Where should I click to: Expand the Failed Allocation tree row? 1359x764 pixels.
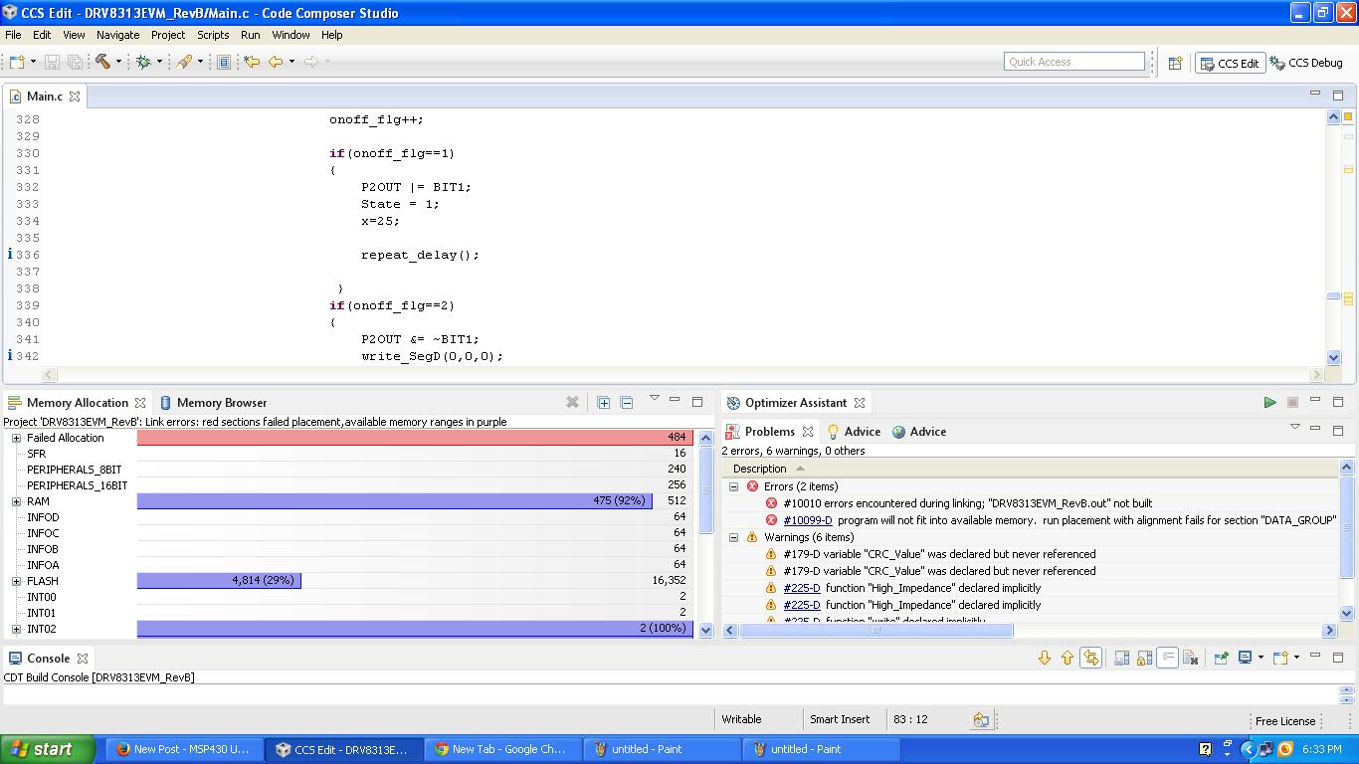coord(16,438)
